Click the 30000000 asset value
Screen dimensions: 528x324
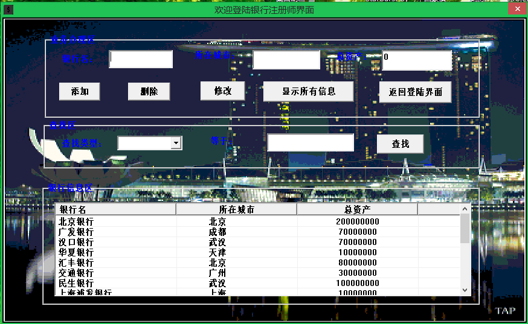[x=357, y=273]
